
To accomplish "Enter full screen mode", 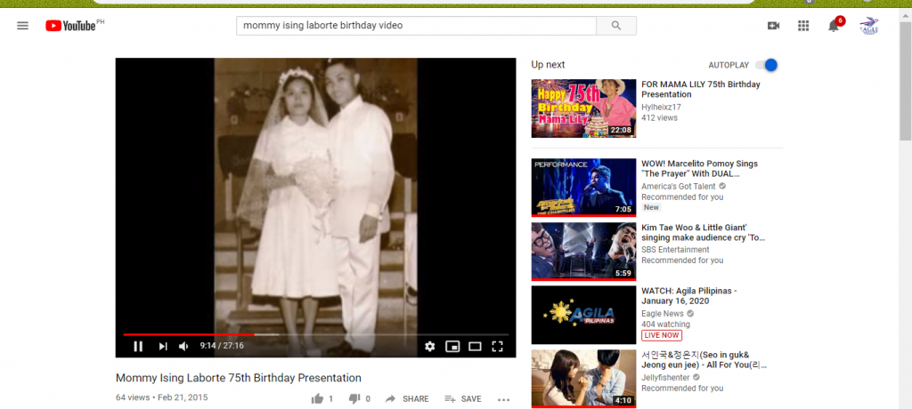I will click(498, 346).
